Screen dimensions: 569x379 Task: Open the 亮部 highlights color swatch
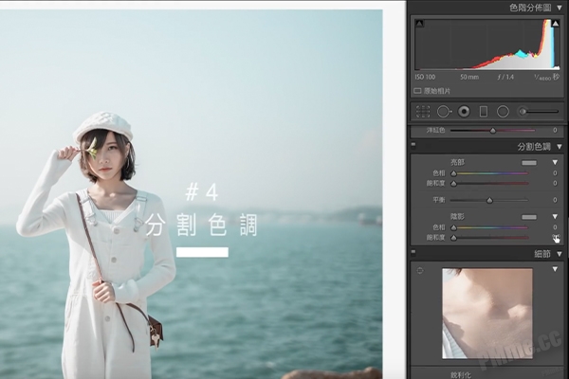[x=529, y=163]
